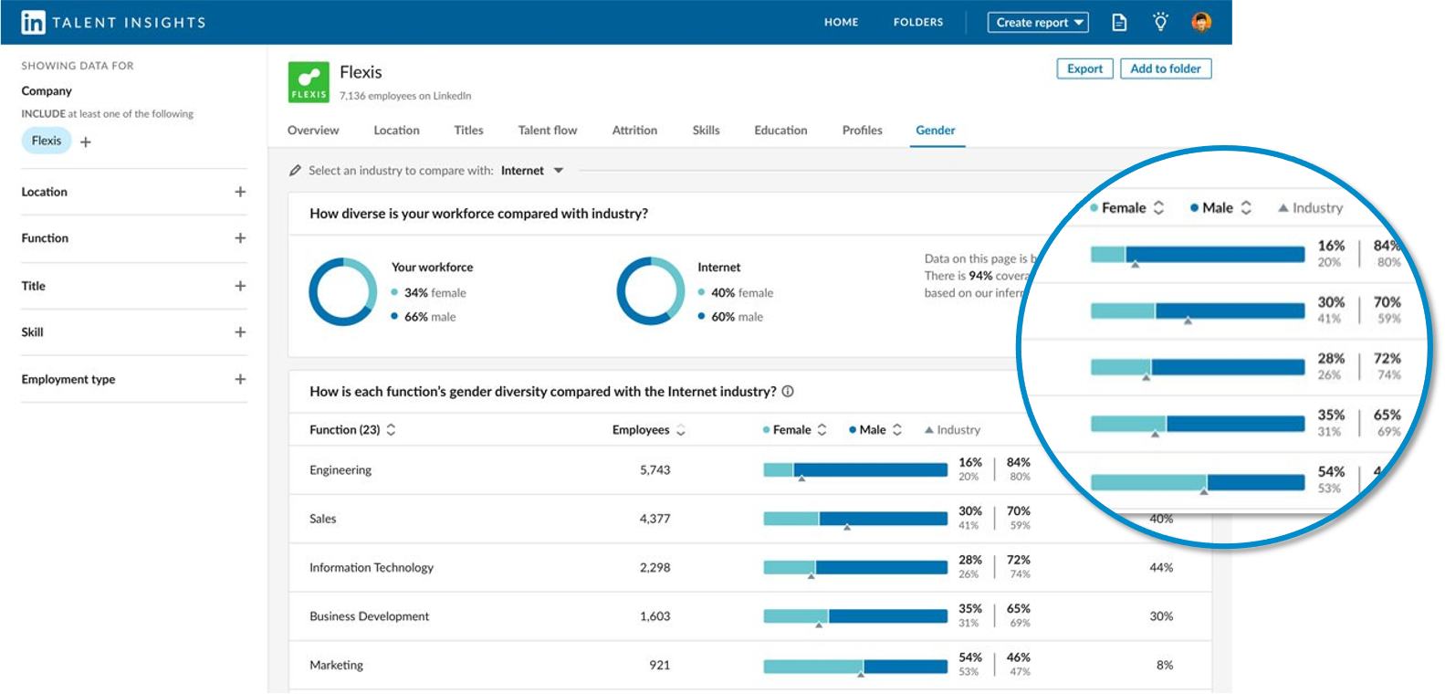
Task: Expand the Location filter
Action: click(x=240, y=192)
